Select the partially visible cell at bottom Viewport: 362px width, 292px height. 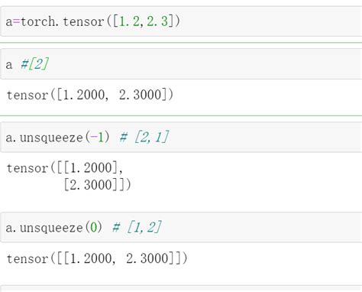(181, 289)
